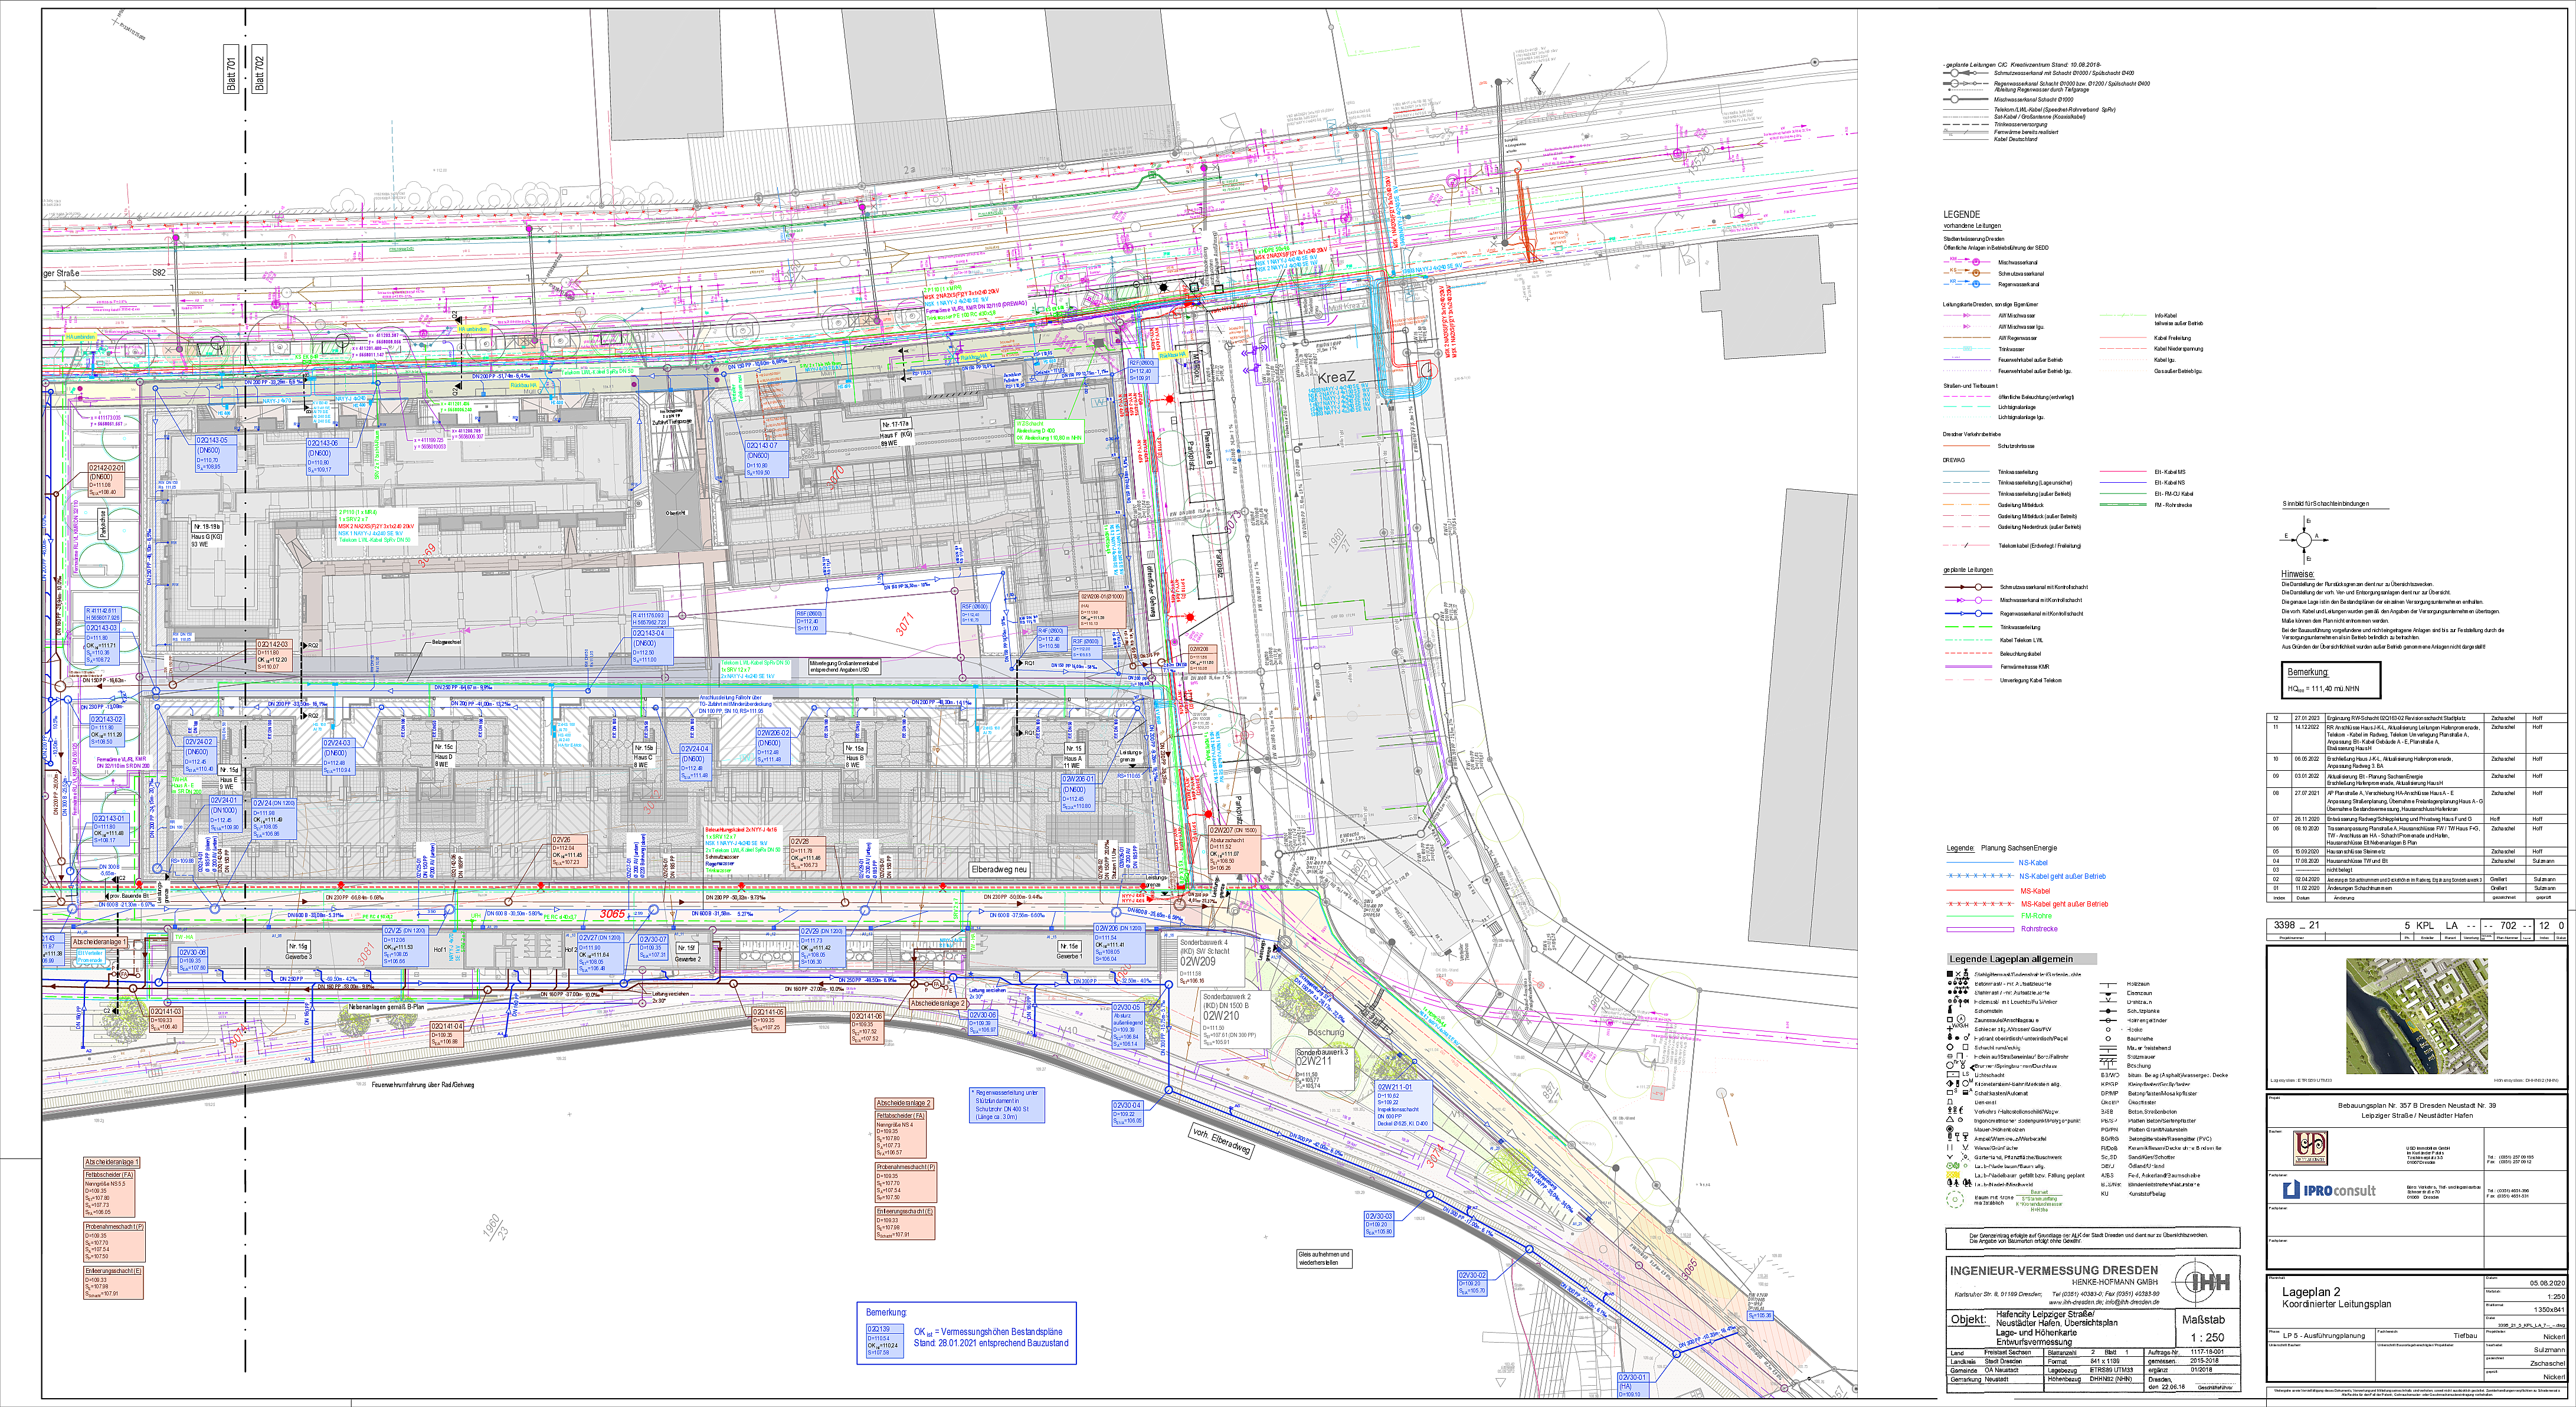Click the Blatt 701 sheet label

pyautogui.click(x=232, y=68)
